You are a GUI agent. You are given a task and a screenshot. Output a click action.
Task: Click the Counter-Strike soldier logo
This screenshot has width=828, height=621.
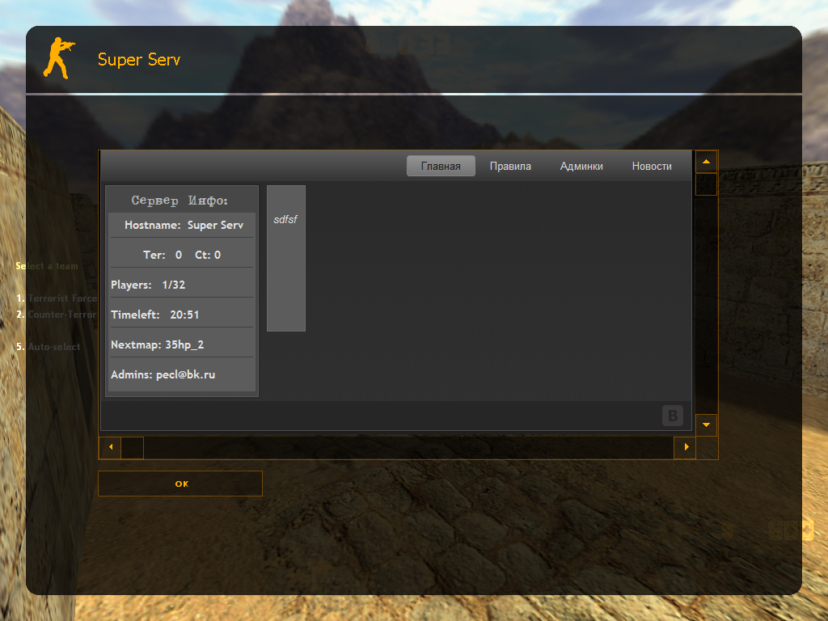click(60, 58)
